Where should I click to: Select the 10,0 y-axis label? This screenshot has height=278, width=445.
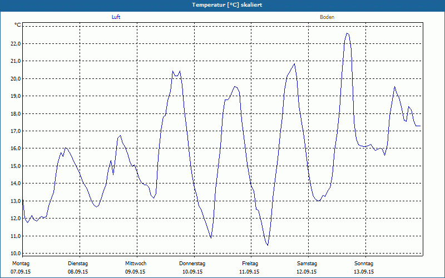point(16,254)
